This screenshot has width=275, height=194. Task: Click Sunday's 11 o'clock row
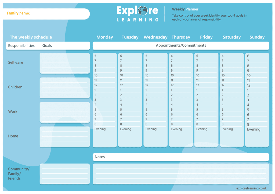point(257,81)
